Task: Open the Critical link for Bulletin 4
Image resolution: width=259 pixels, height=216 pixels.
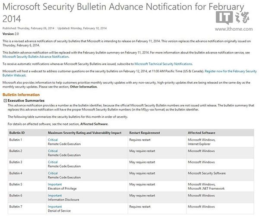Action: 53,173
